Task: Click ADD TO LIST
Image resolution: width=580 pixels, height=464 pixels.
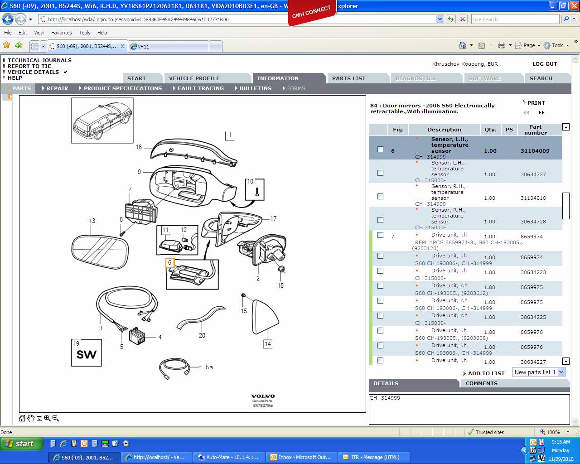Action: [x=486, y=373]
